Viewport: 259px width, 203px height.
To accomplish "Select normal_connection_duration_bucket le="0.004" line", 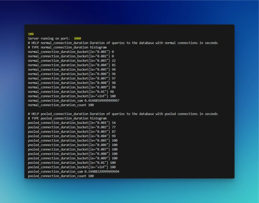I will pos(72,65).
